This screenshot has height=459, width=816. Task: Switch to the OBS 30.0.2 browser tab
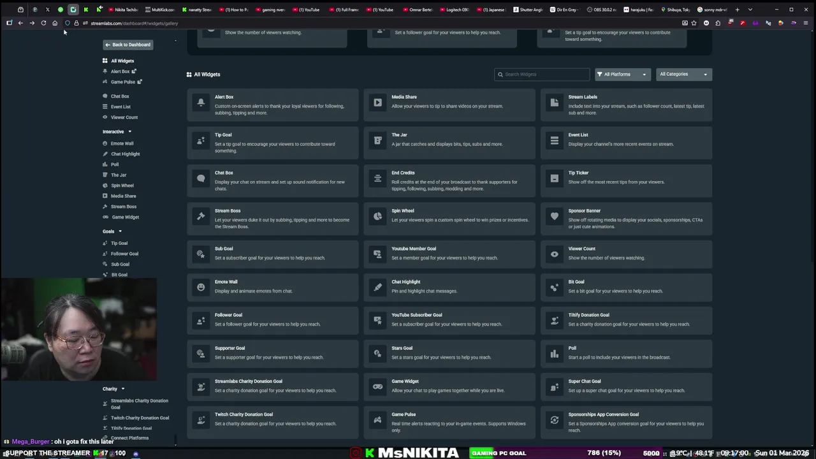pyautogui.click(x=601, y=10)
